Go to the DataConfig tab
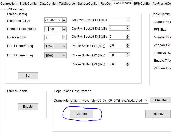 pos(47,3)
